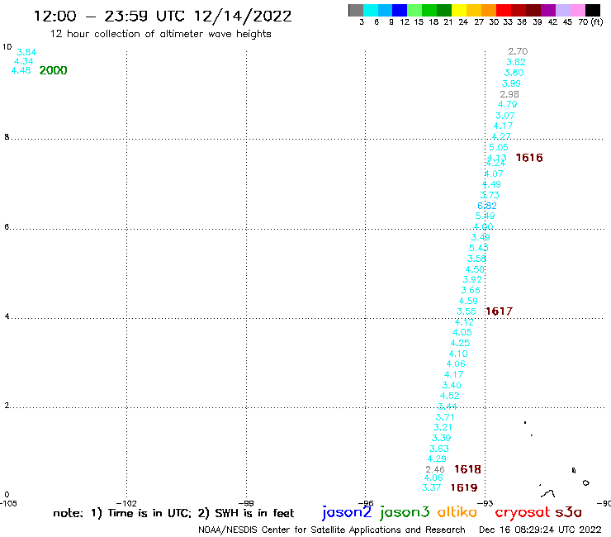Click the '3.99' wave height value
The height and width of the screenshot is (537, 611).
(x=511, y=83)
